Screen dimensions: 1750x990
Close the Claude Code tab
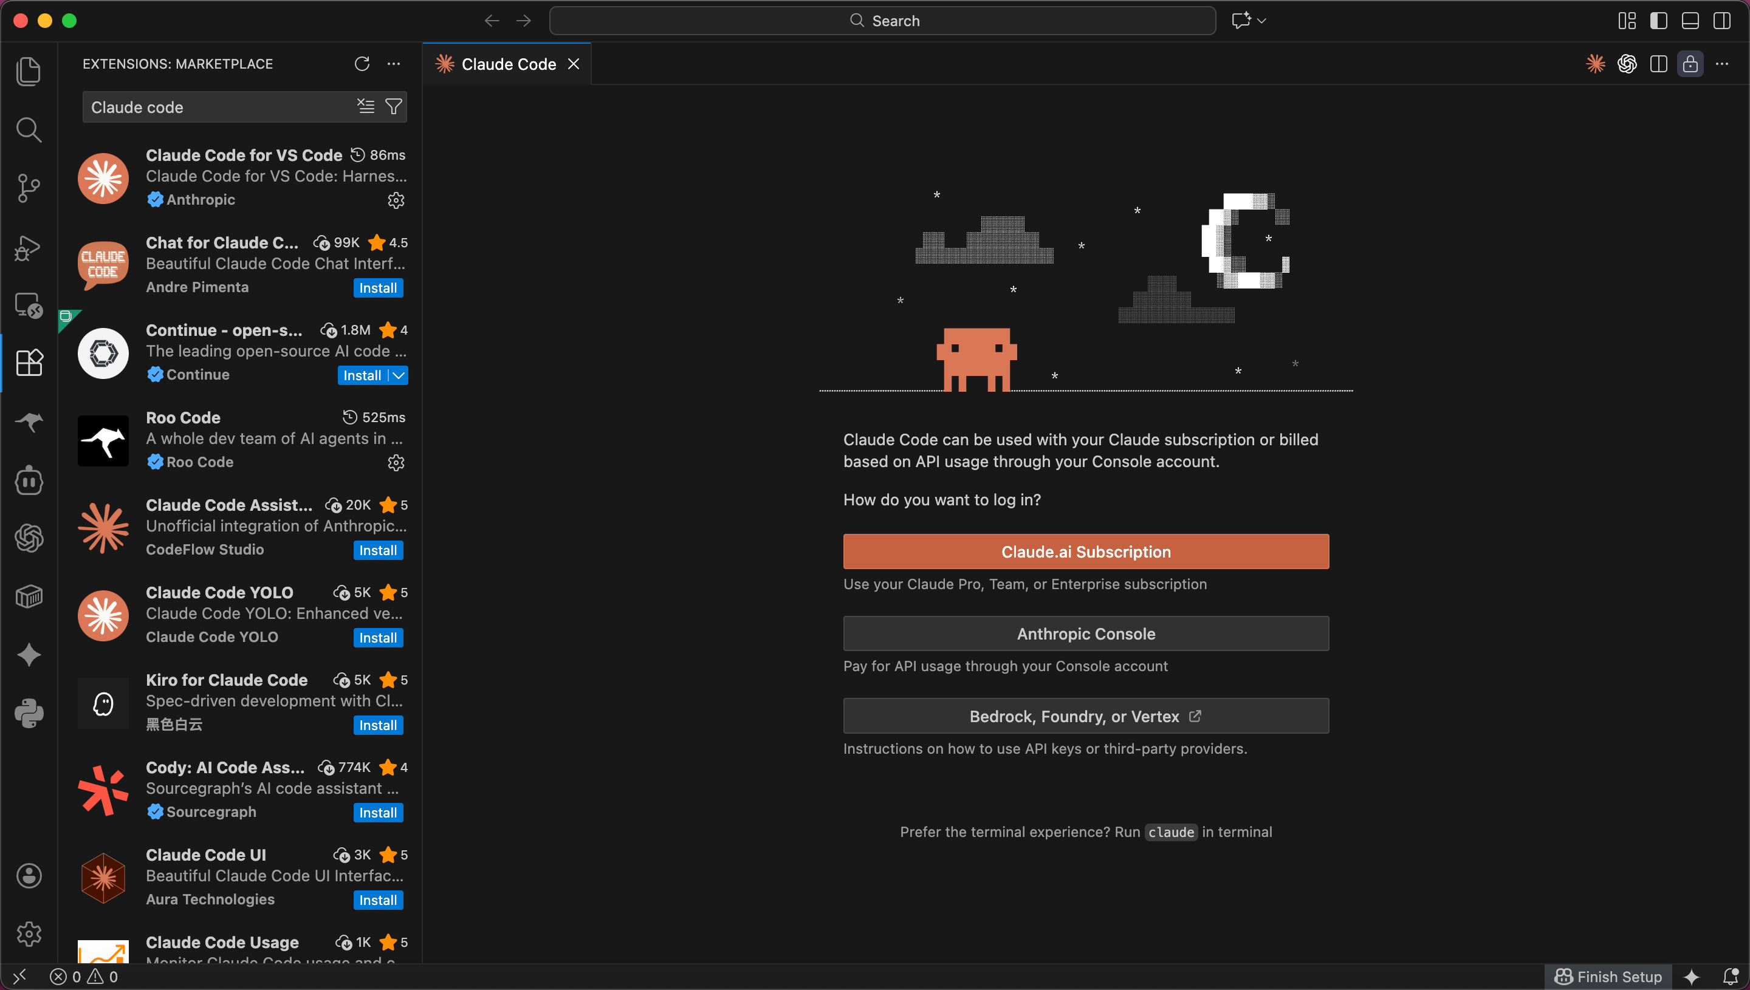[x=574, y=64]
